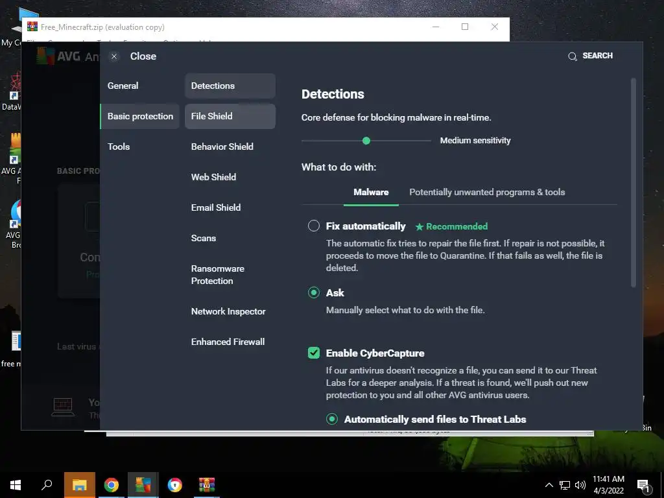Switch to Potentially unwanted programs & tools tab
Screen dimensions: 664x498
pos(487,192)
